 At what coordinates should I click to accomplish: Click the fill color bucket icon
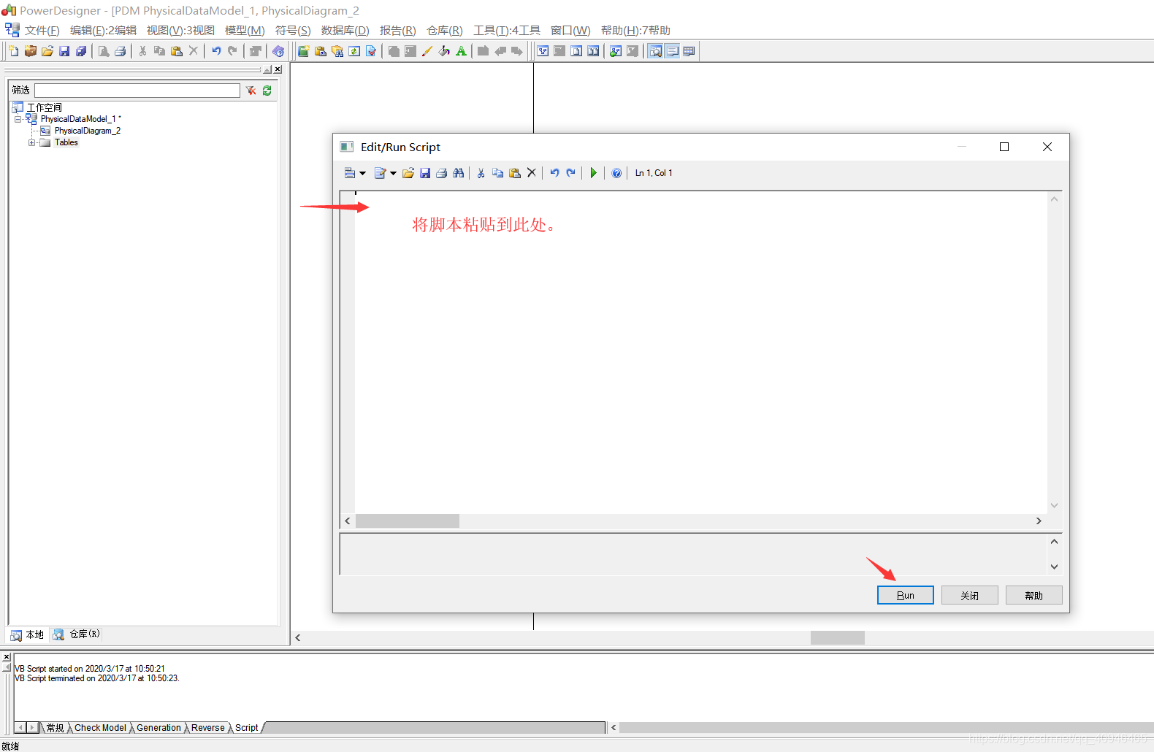[444, 51]
